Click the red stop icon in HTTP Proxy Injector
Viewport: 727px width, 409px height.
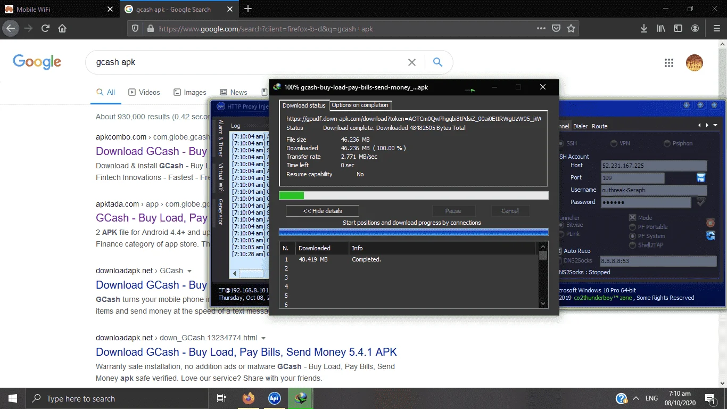(711, 223)
